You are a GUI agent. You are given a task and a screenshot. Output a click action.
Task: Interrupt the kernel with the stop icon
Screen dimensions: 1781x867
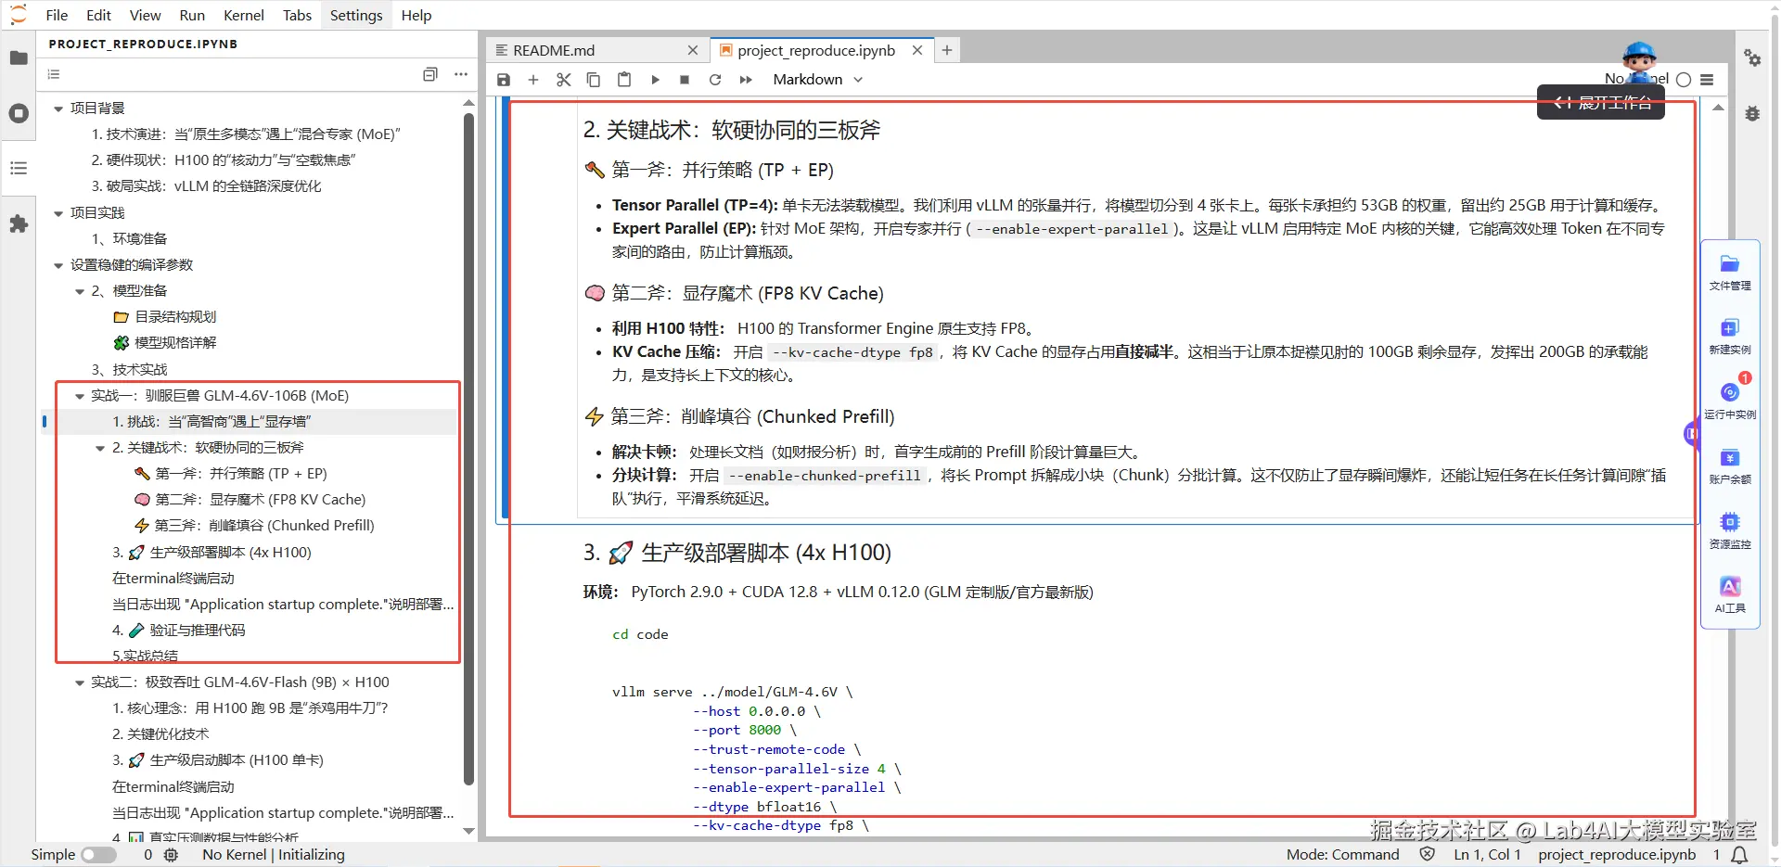pos(685,80)
